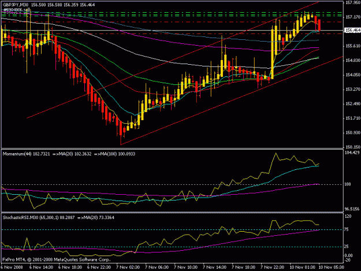
Task: Click the 151.710 price scale label
Action: (353, 118)
